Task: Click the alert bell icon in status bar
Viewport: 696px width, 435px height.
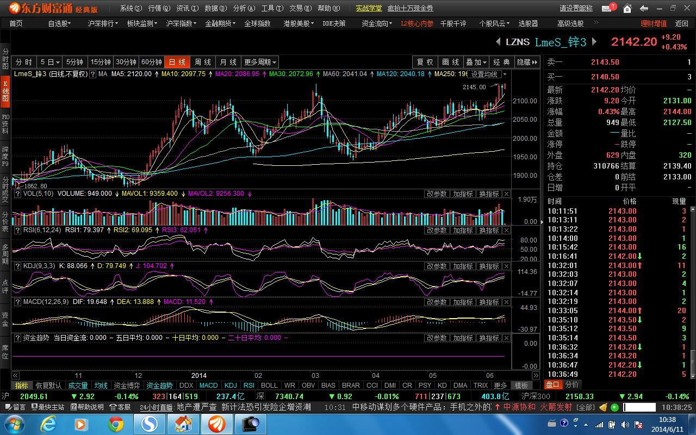Action: (x=603, y=407)
